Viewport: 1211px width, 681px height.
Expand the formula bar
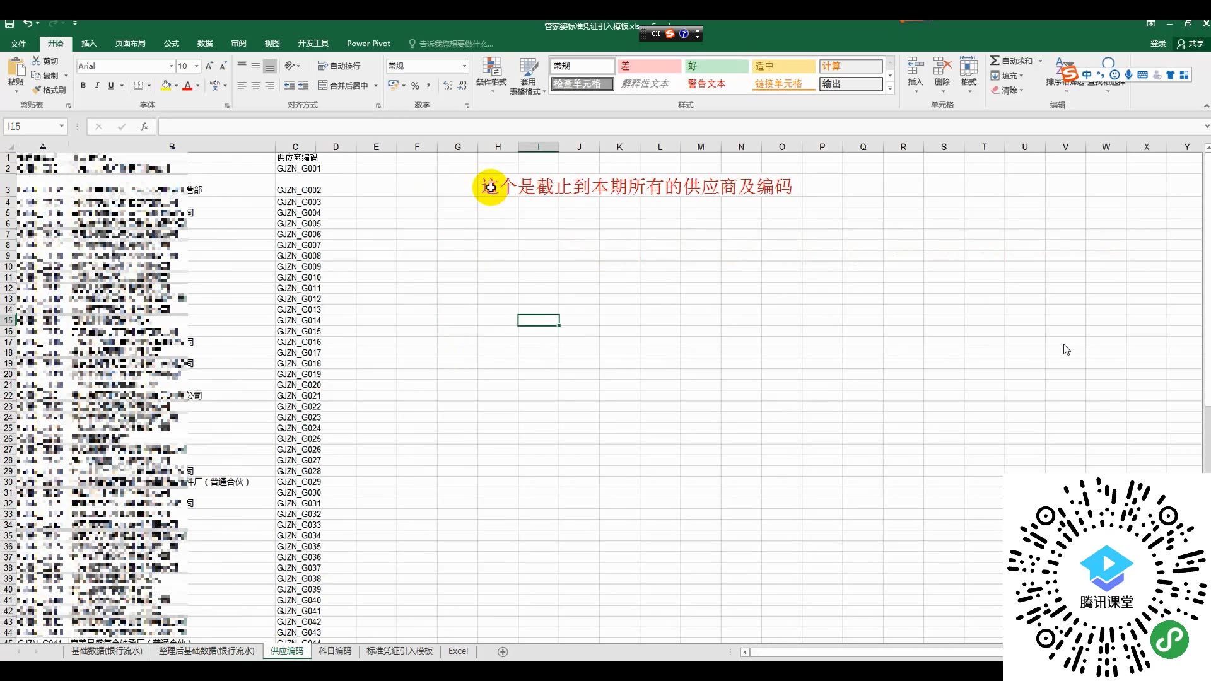tap(1207, 126)
